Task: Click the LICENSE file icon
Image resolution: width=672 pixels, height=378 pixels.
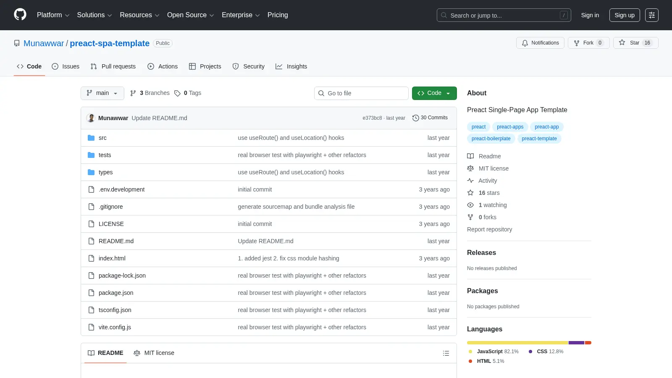Action: coord(91,224)
